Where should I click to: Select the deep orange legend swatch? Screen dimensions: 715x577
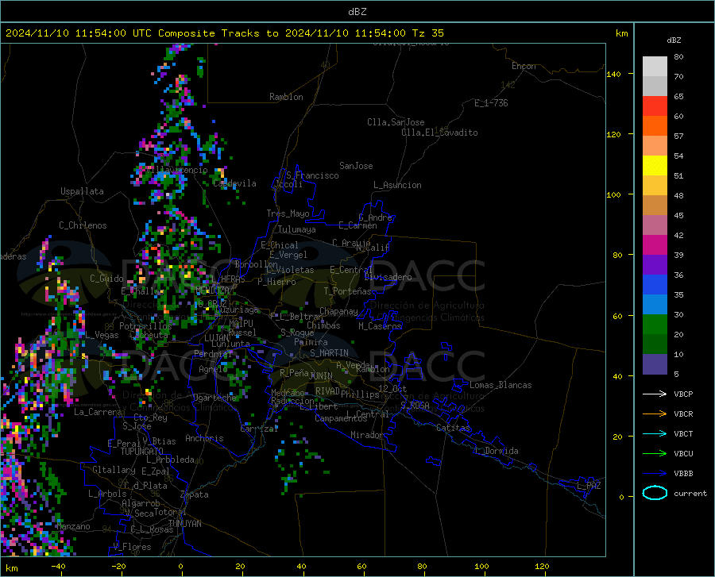click(x=655, y=126)
